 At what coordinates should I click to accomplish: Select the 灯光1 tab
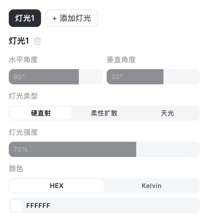(x=25, y=18)
